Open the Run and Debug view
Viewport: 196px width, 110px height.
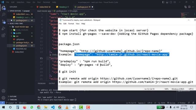click(3, 28)
